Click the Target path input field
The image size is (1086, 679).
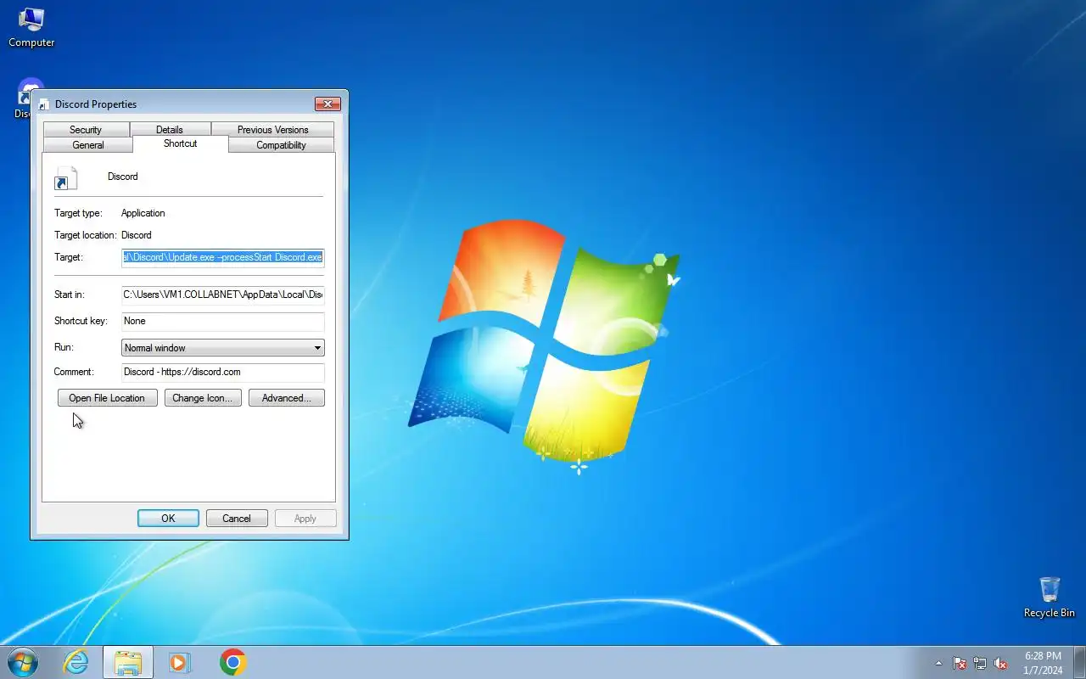pos(223,257)
